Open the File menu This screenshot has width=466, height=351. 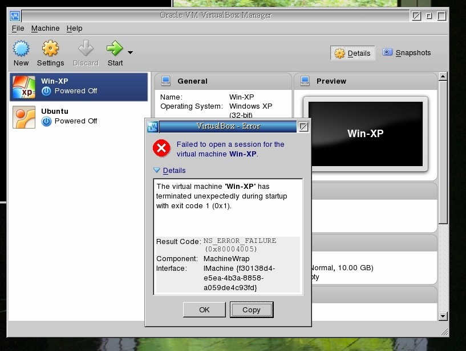pyautogui.click(x=18, y=28)
